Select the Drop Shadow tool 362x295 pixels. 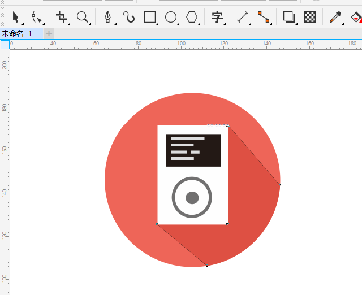point(289,18)
